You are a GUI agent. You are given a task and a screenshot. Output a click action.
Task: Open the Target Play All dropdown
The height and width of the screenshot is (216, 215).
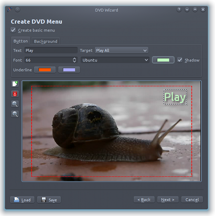tap(122, 50)
